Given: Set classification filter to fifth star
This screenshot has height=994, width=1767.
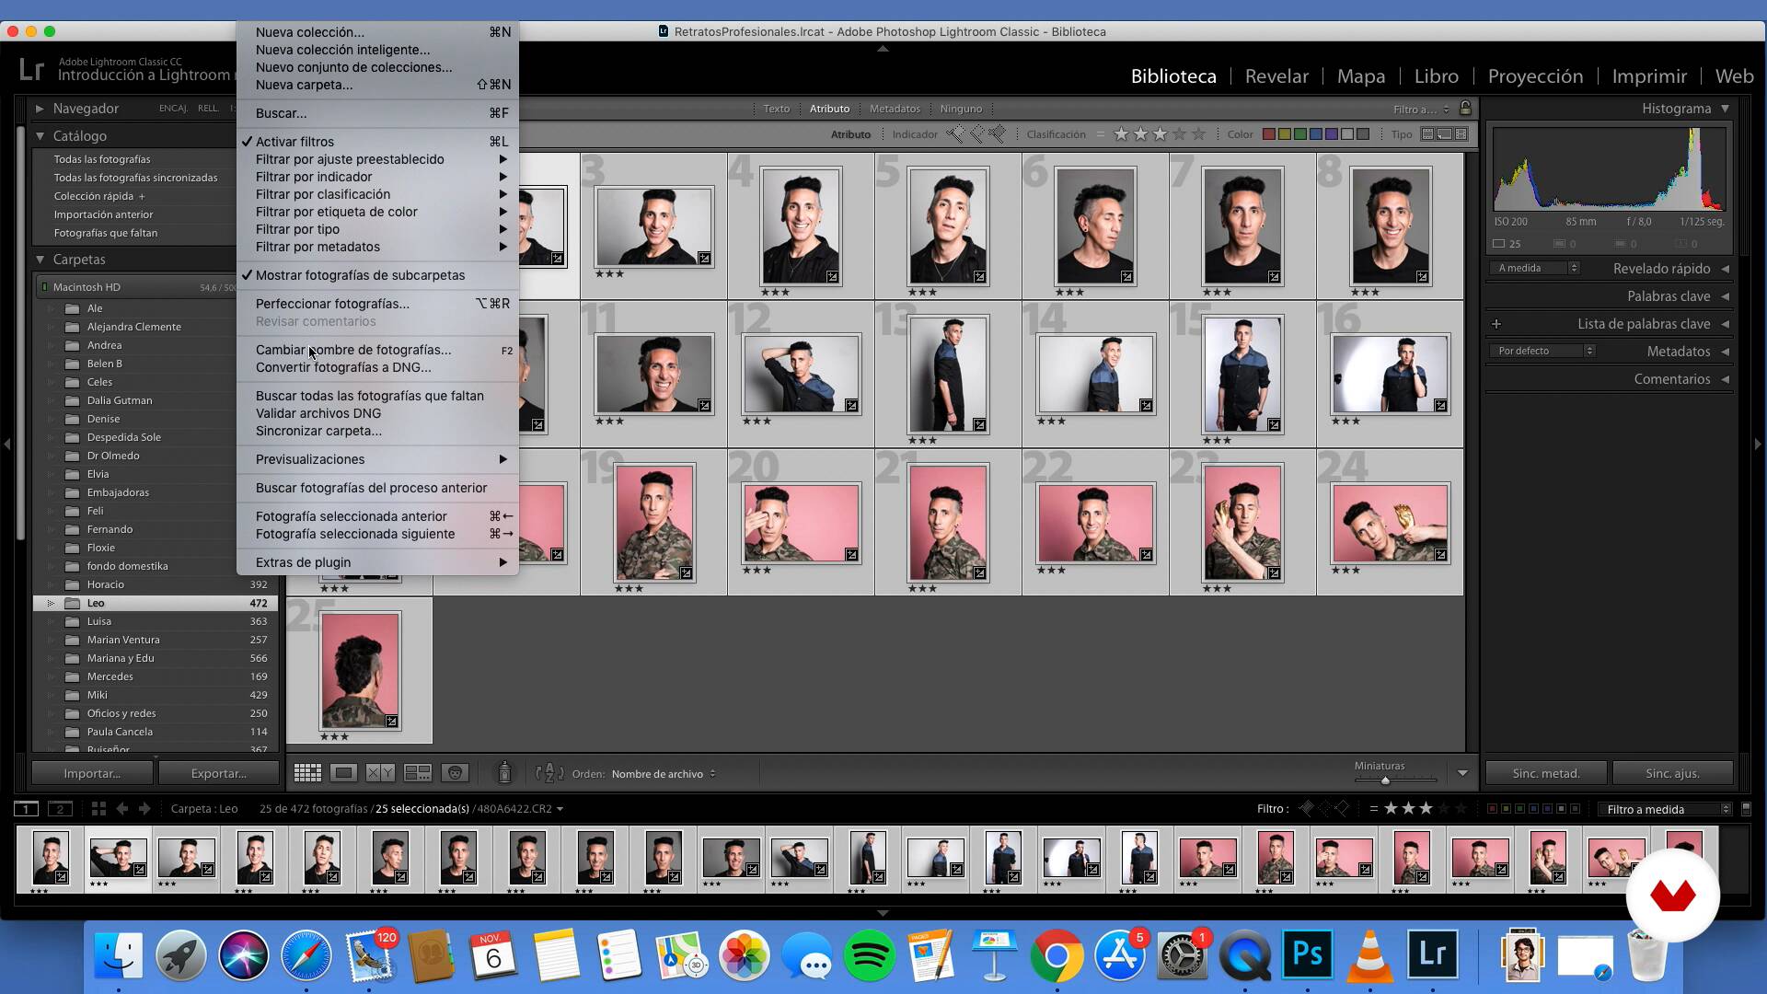Looking at the screenshot, I should (x=1198, y=134).
